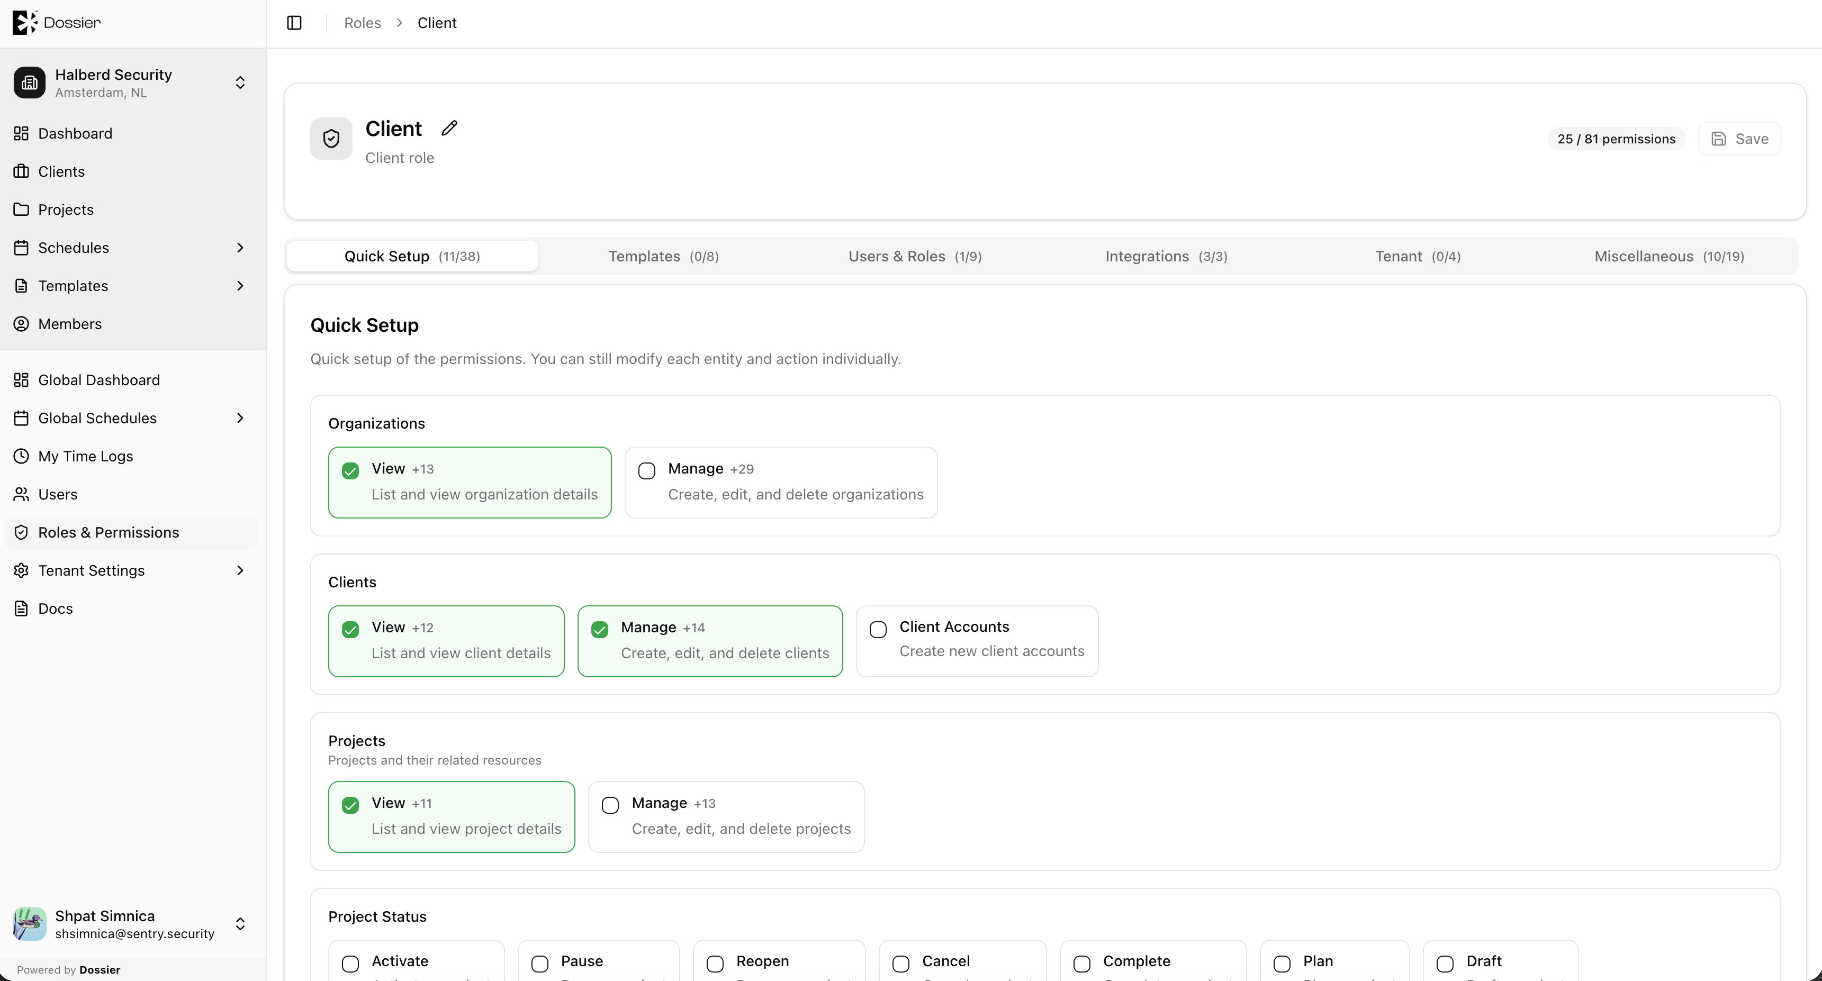Click the Powered by Dossier link
1822x981 pixels.
point(69,970)
